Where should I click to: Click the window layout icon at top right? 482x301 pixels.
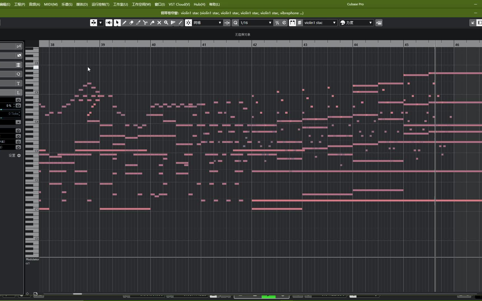click(x=479, y=23)
